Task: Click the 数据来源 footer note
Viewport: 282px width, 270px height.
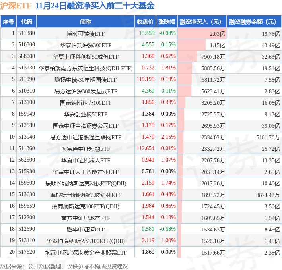Action: click(x=64, y=266)
